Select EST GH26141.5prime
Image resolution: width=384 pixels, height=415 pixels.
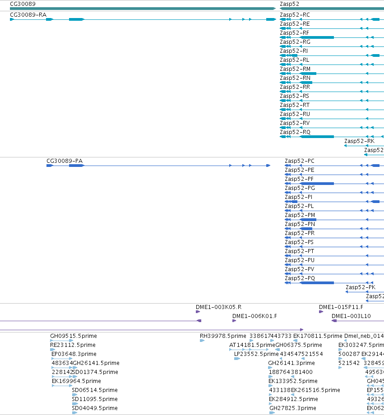click(96, 363)
